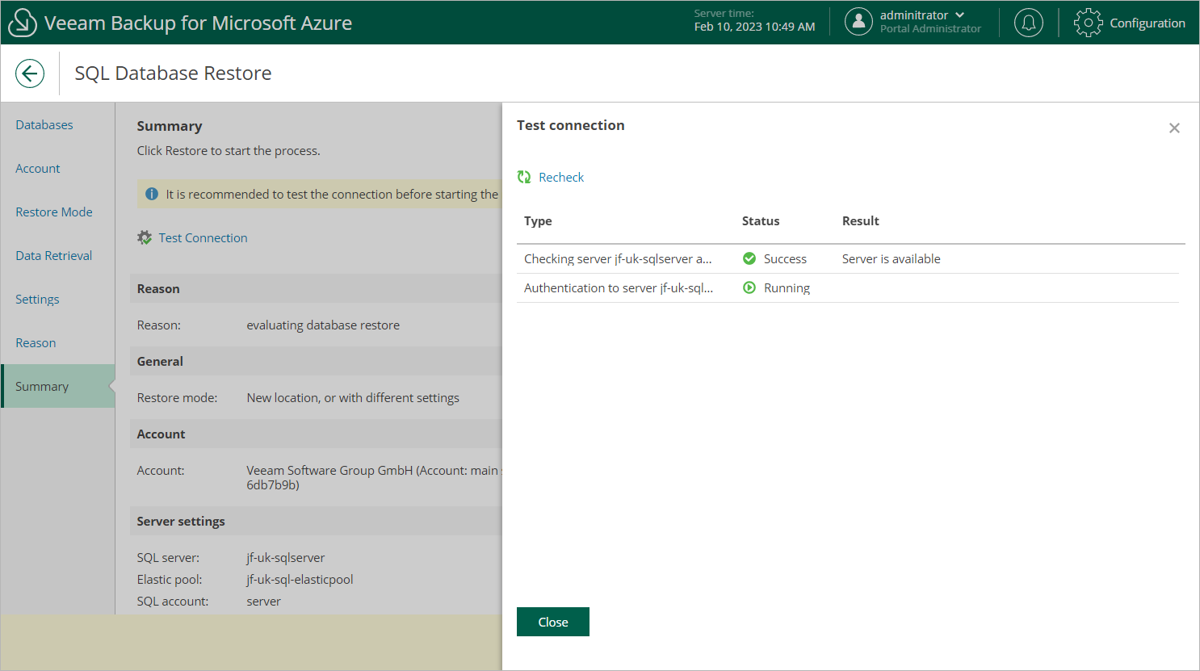The height and width of the screenshot is (671, 1200).
Task: Click the Configuration gear icon
Action: pos(1088,23)
